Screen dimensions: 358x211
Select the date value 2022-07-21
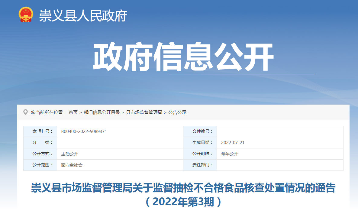pyautogui.click(x=233, y=143)
